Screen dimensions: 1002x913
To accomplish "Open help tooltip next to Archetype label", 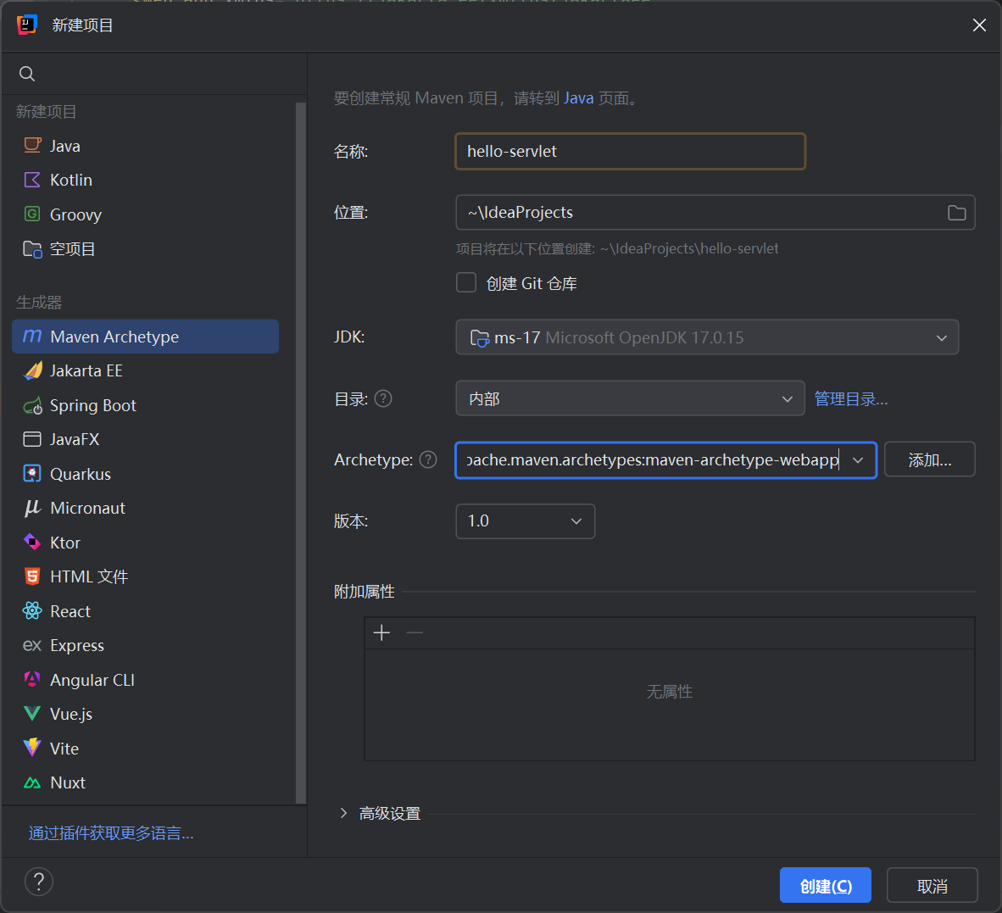I will [x=428, y=459].
